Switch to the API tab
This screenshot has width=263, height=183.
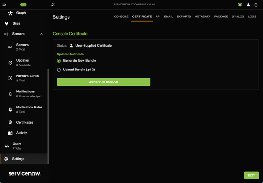[x=158, y=16]
